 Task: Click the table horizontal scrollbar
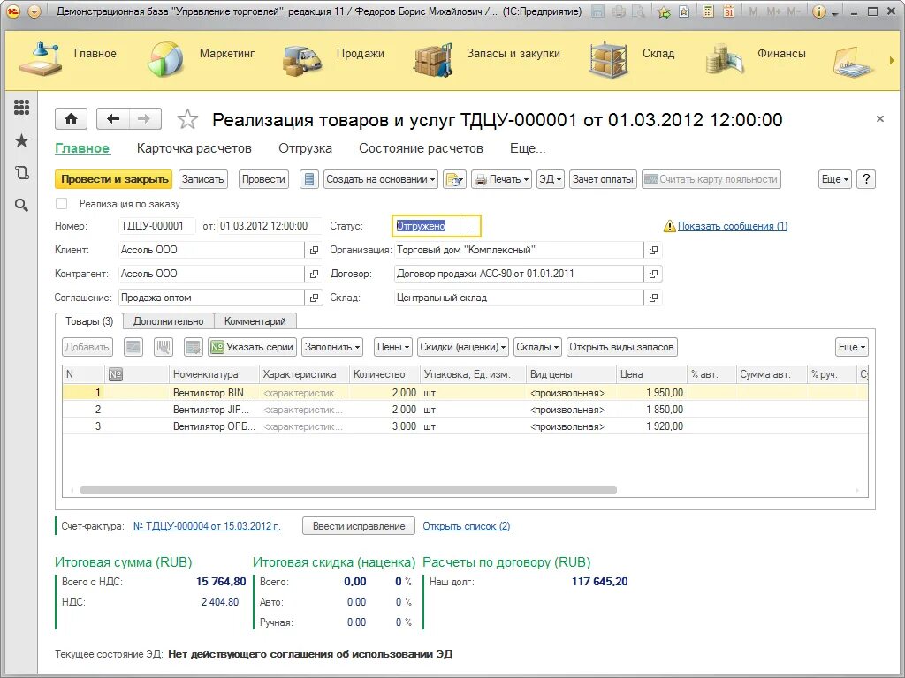pyautogui.click(x=348, y=491)
